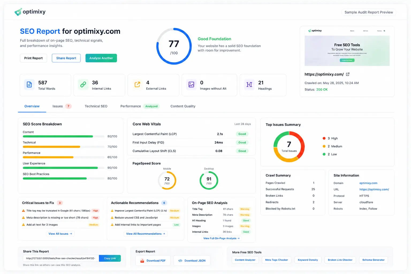Viewport: 411px width, 274px height.
Task: Click the 200 OK status text
Action: 322,90
